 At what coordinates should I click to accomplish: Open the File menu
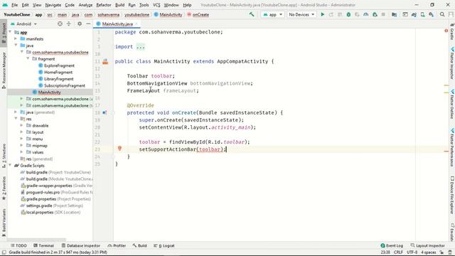(14, 5)
